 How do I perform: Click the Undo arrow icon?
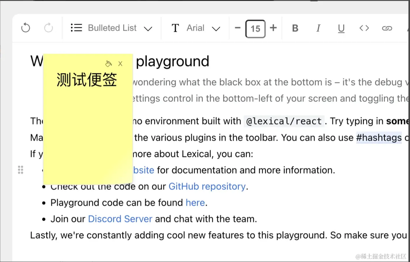coord(26,28)
